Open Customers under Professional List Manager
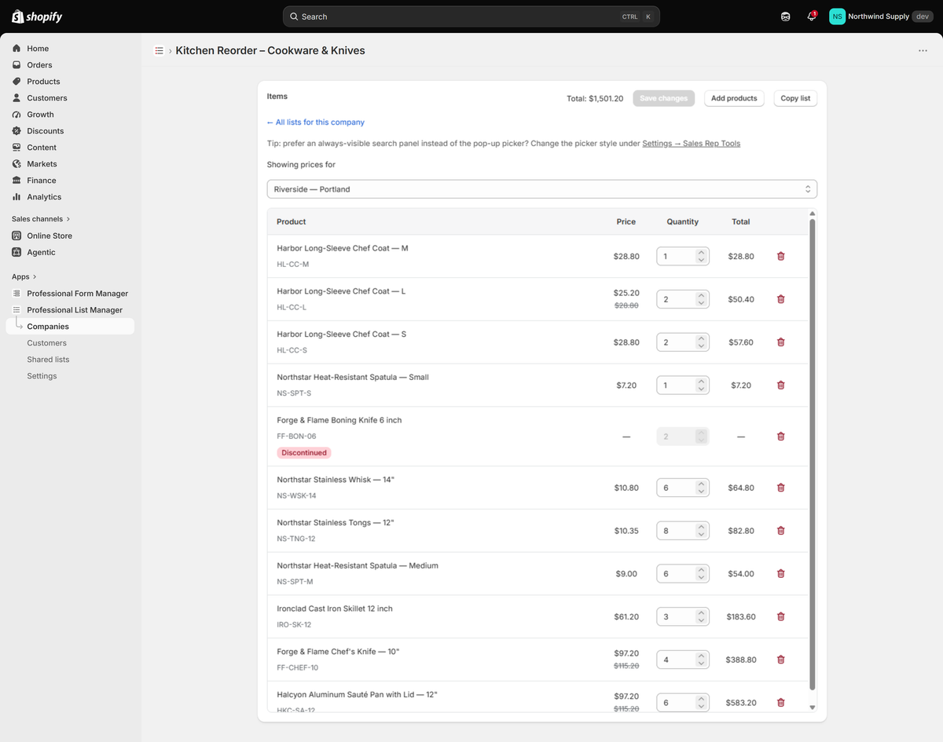This screenshot has width=943, height=742. (71, 343)
